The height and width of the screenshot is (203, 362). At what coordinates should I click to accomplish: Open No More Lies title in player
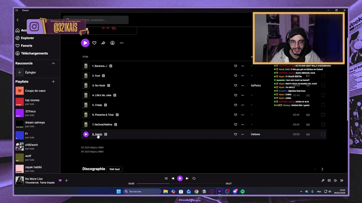point(34,179)
